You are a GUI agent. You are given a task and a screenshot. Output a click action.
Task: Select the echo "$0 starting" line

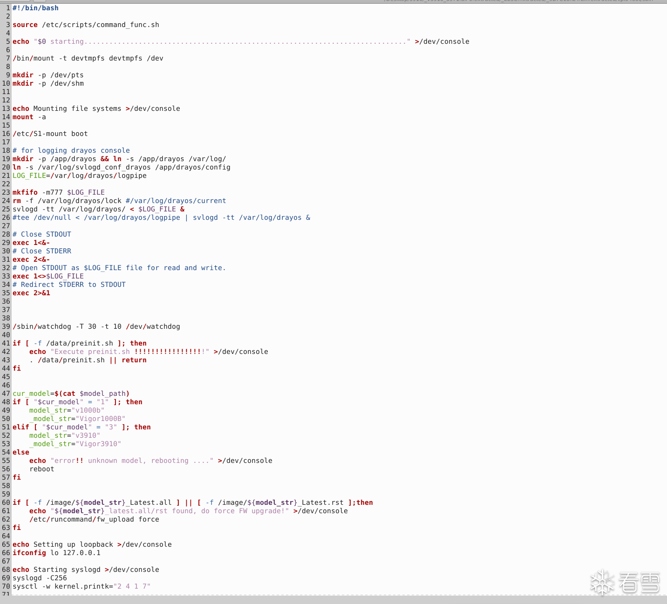(241, 41)
